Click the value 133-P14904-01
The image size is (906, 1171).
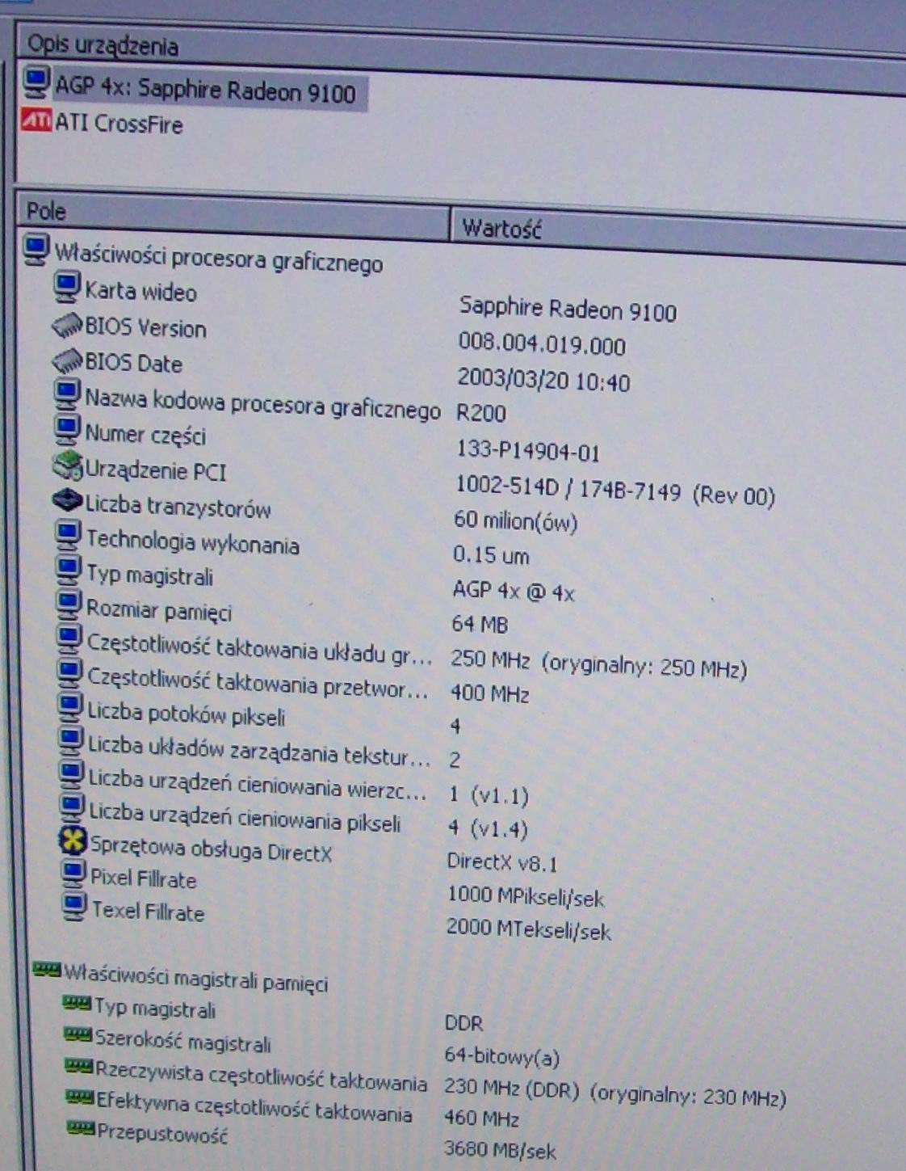[528, 451]
